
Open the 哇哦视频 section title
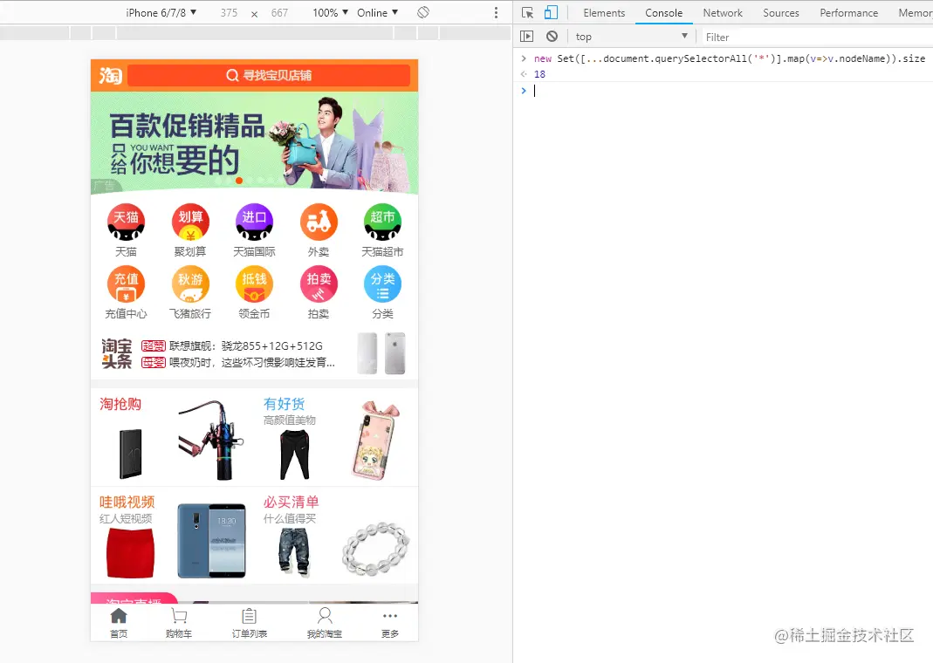[x=127, y=502]
